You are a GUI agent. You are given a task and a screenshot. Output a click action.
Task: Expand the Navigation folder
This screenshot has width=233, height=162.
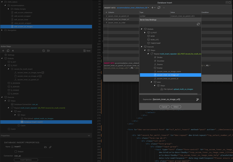(2, 30)
